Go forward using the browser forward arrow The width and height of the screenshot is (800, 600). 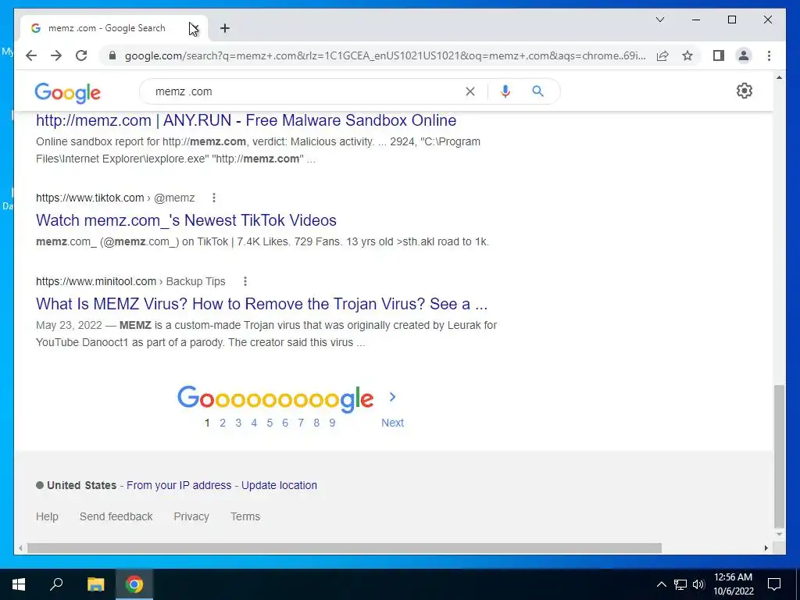(56, 55)
